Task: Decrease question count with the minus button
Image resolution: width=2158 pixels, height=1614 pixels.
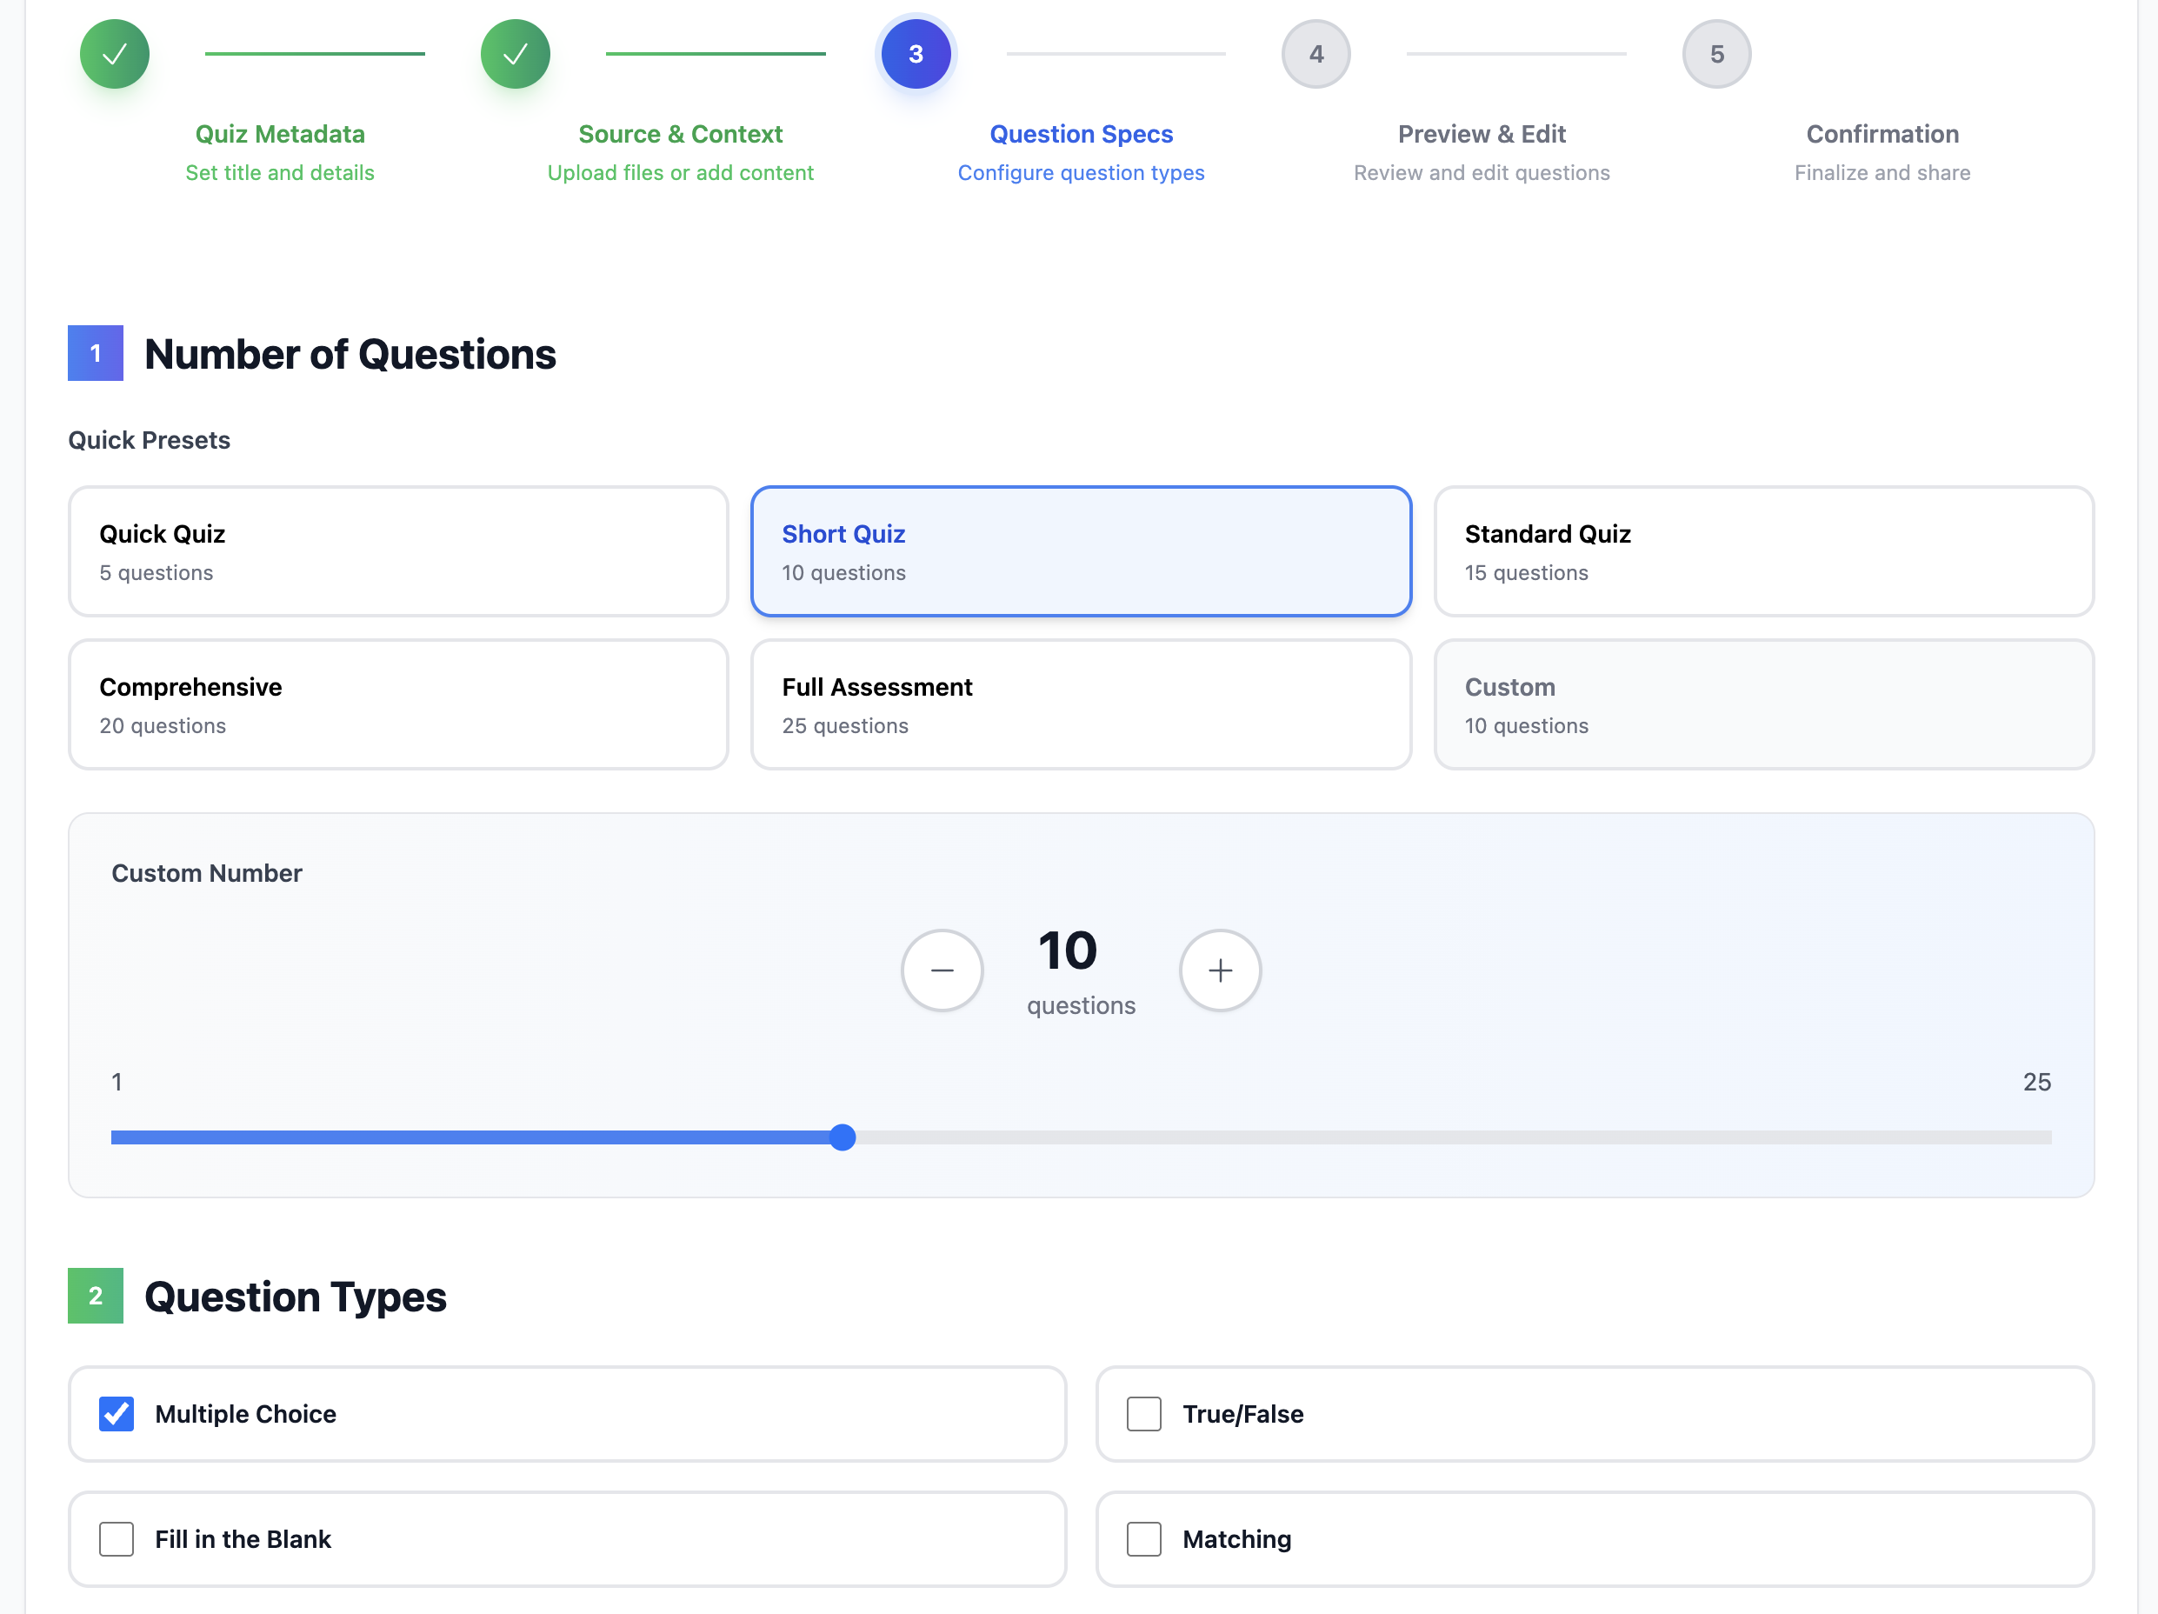Action: click(x=942, y=970)
